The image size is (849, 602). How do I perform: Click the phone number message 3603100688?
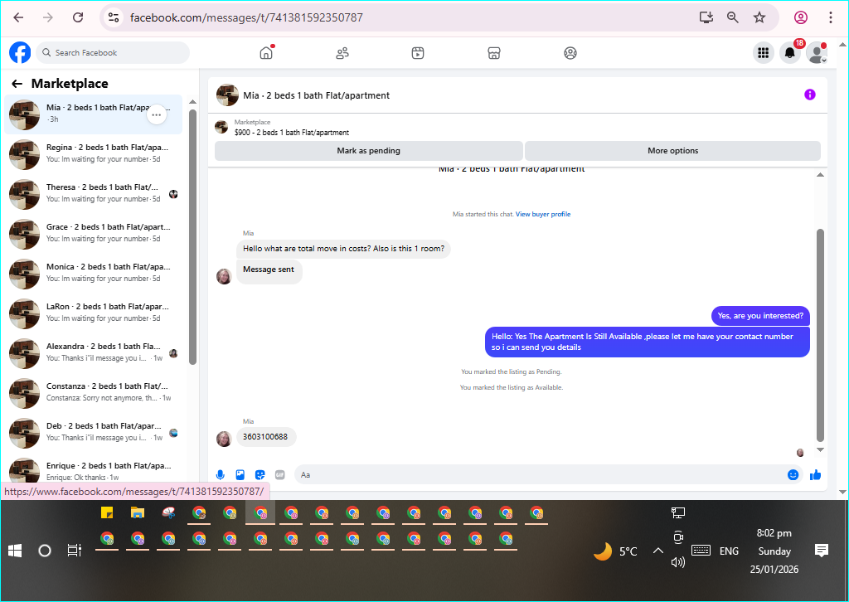point(265,436)
